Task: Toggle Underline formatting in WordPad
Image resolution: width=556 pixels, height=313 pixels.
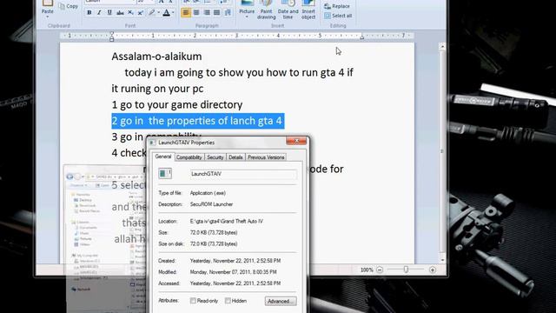Action: (x=109, y=13)
